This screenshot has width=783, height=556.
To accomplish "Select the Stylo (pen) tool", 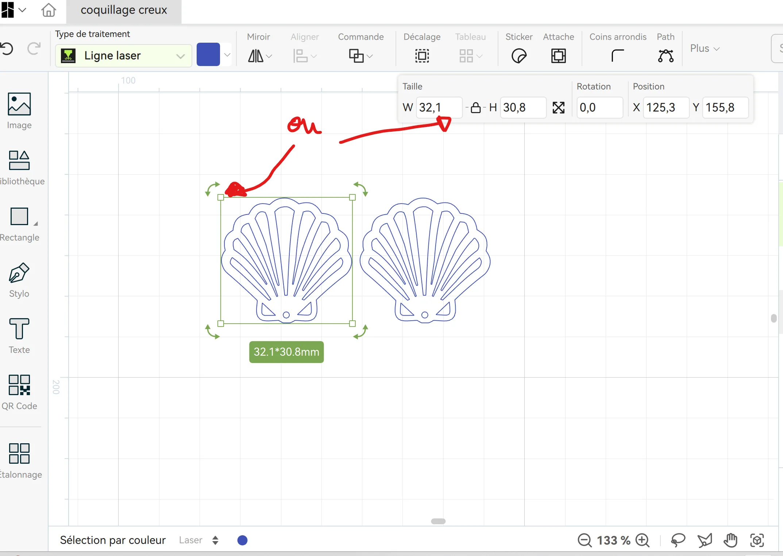I will coord(19,273).
